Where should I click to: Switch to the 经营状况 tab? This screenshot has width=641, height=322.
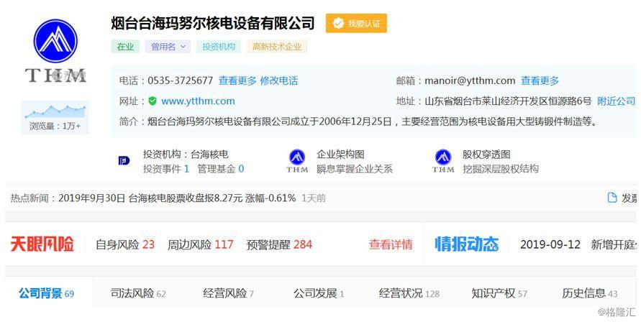click(x=409, y=293)
